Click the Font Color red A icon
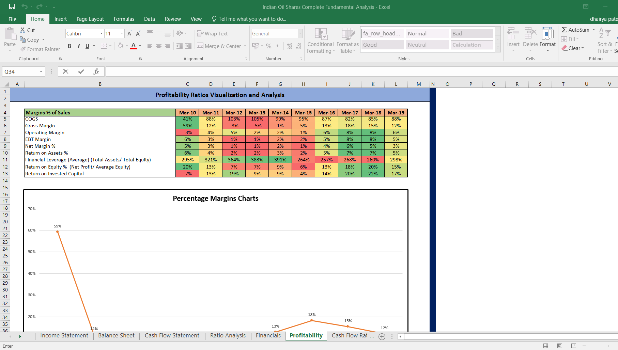The height and width of the screenshot is (350, 618). [x=134, y=46]
